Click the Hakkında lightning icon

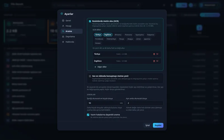click(63, 42)
